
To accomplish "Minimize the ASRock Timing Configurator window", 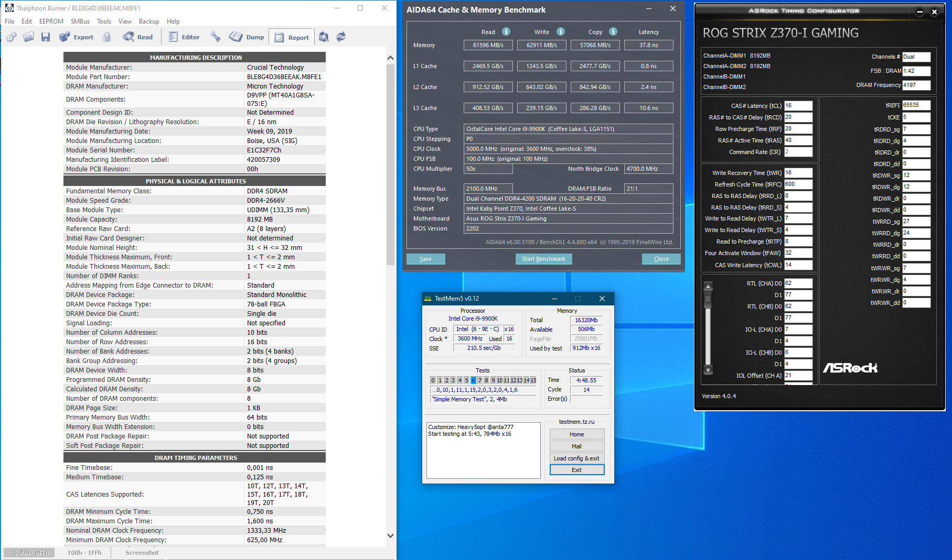I will coord(919,12).
